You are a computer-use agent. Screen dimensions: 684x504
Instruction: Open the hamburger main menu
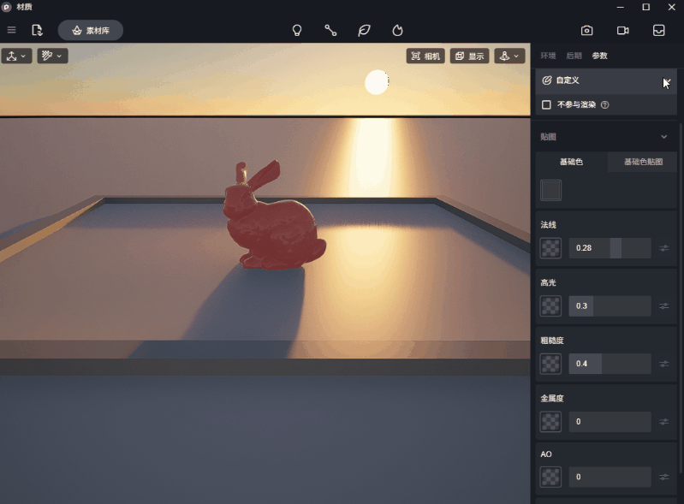click(x=11, y=30)
